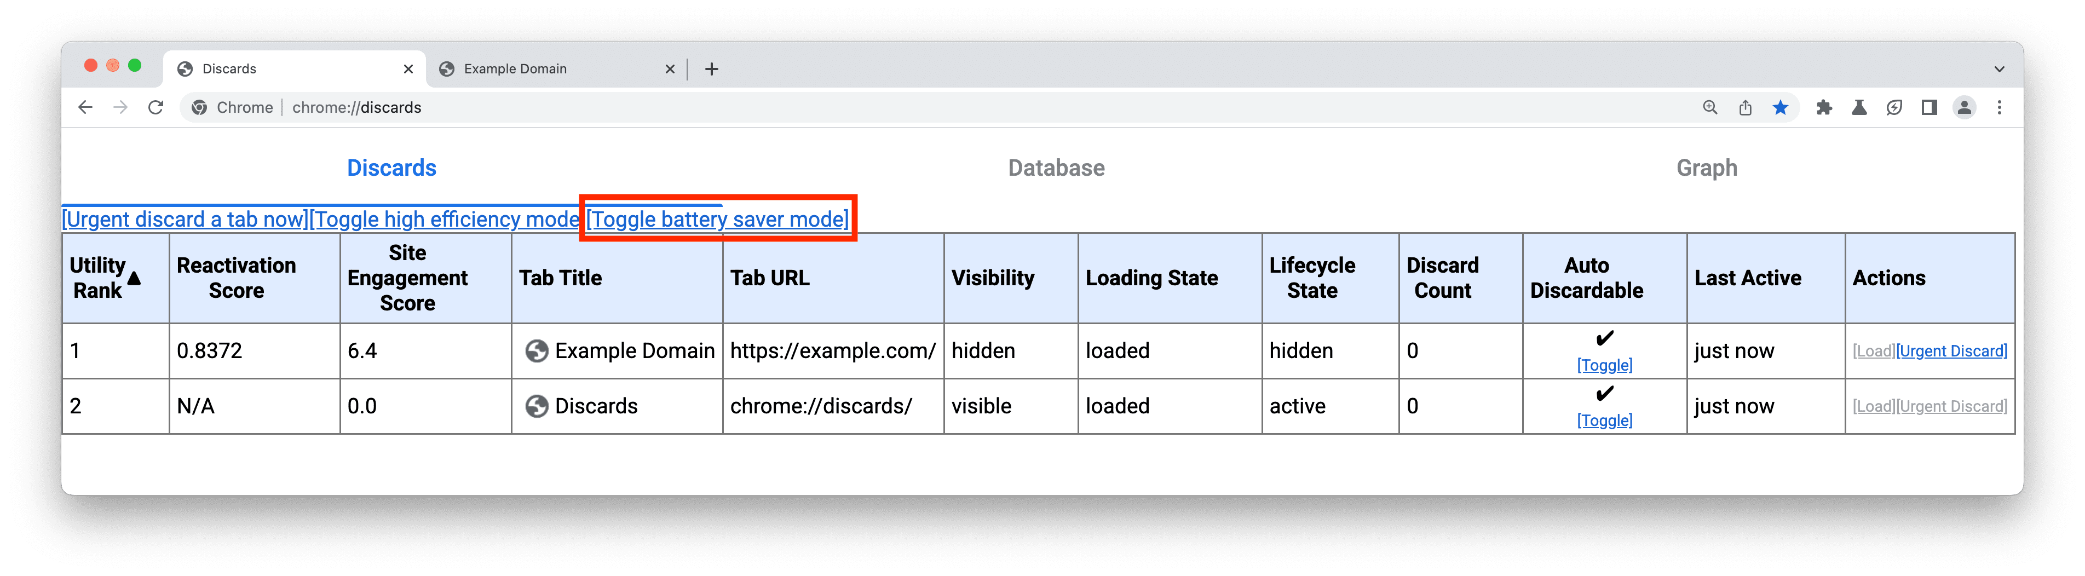The image size is (2085, 576).
Task: Click the share icon in the toolbar
Action: pyautogui.click(x=1744, y=107)
